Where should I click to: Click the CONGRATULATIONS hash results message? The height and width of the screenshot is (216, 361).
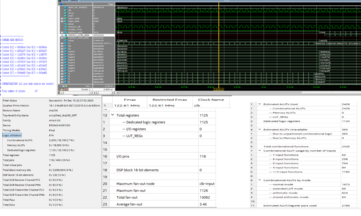pos(28,84)
